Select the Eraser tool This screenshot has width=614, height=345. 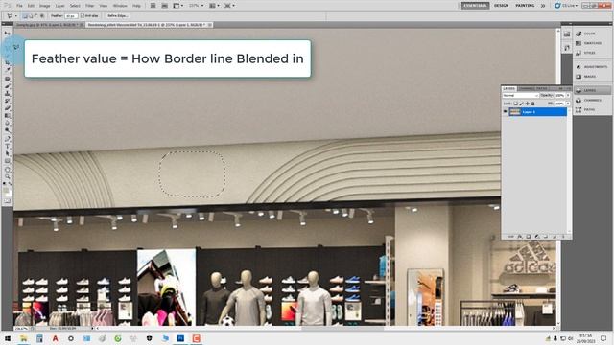point(8,108)
